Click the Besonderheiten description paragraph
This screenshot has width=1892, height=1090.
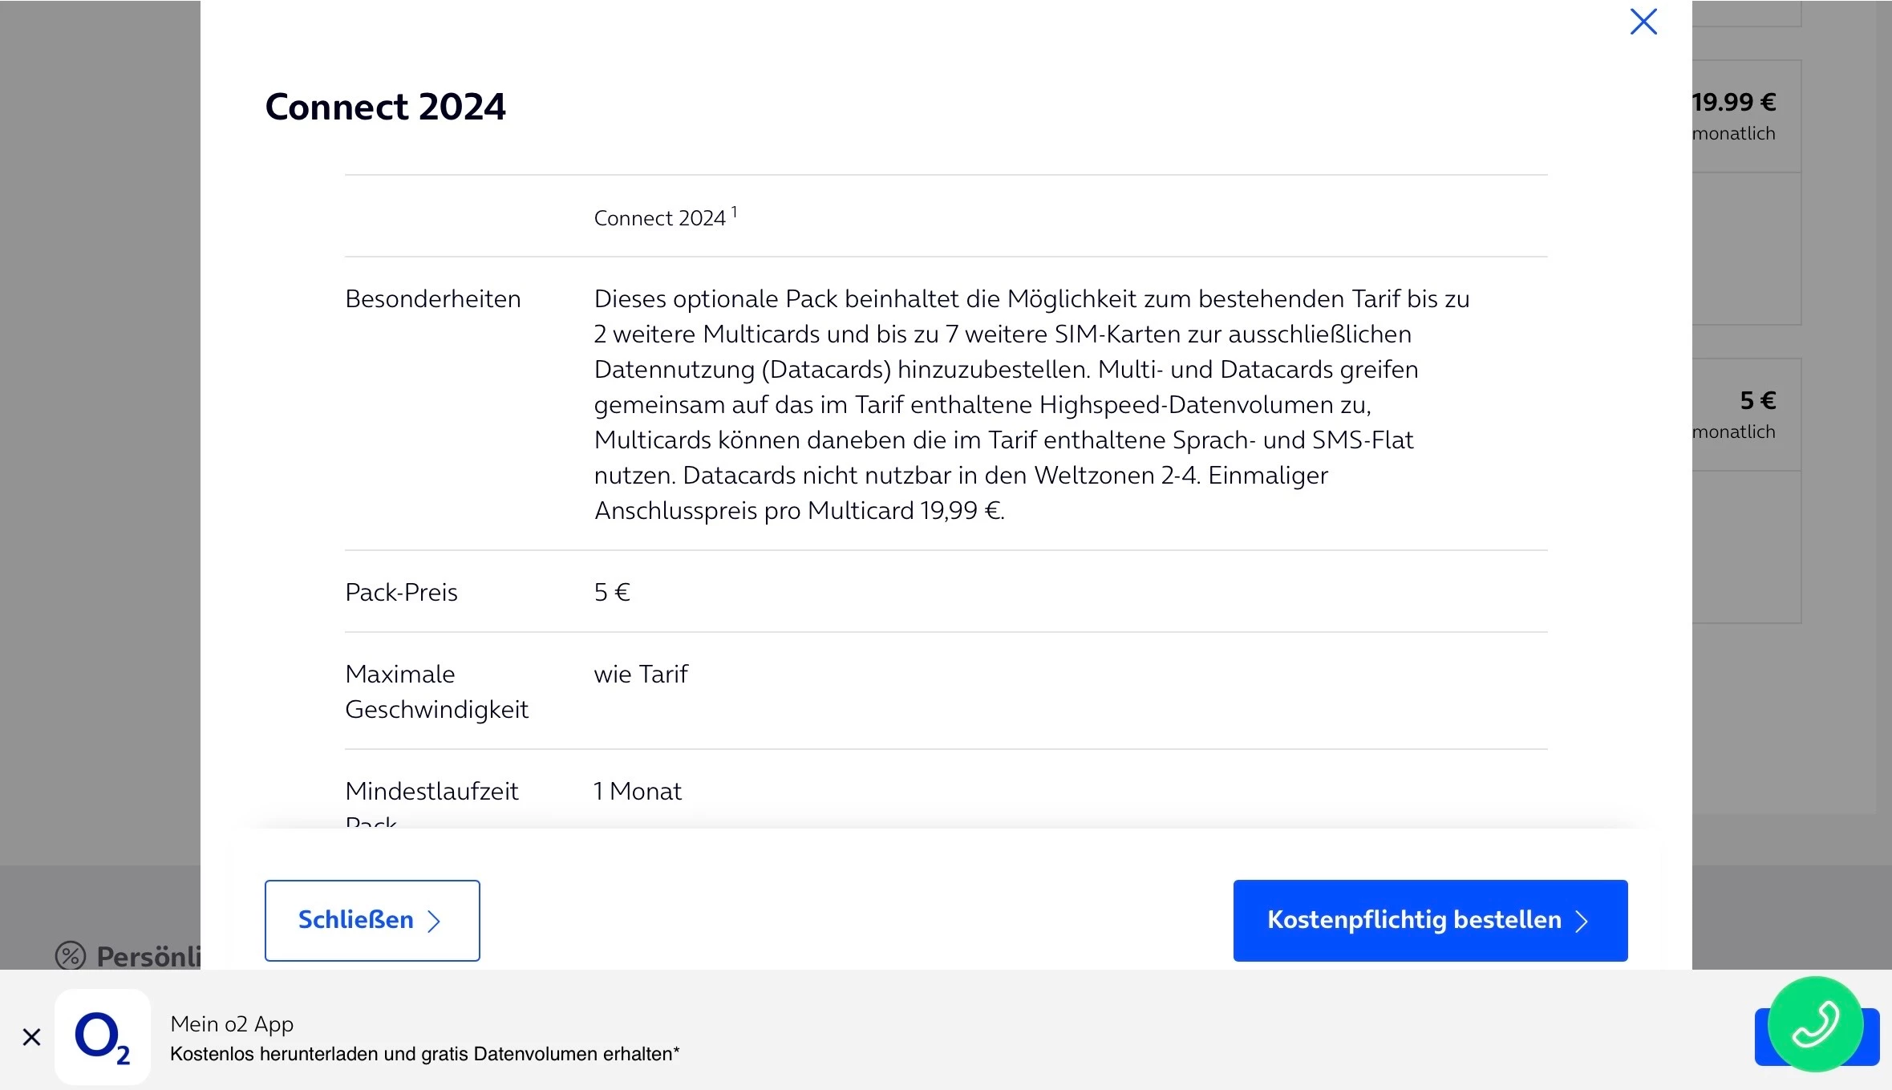click(x=1031, y=404)
